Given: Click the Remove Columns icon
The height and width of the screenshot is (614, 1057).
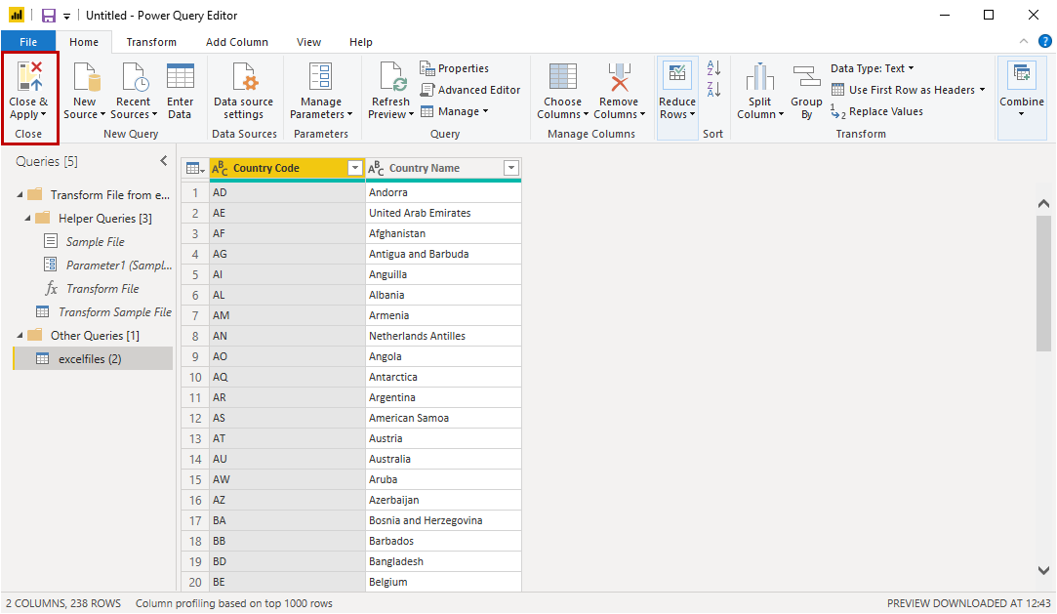Looking at the screenshot, I should pos(619,78).
